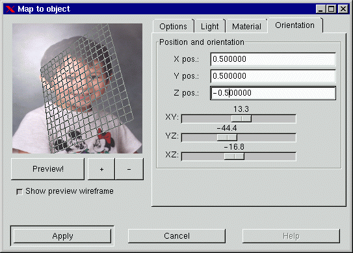Open the Light tab
The height and width of the screenshot is (253, 353).
click(x=209, y=27)
